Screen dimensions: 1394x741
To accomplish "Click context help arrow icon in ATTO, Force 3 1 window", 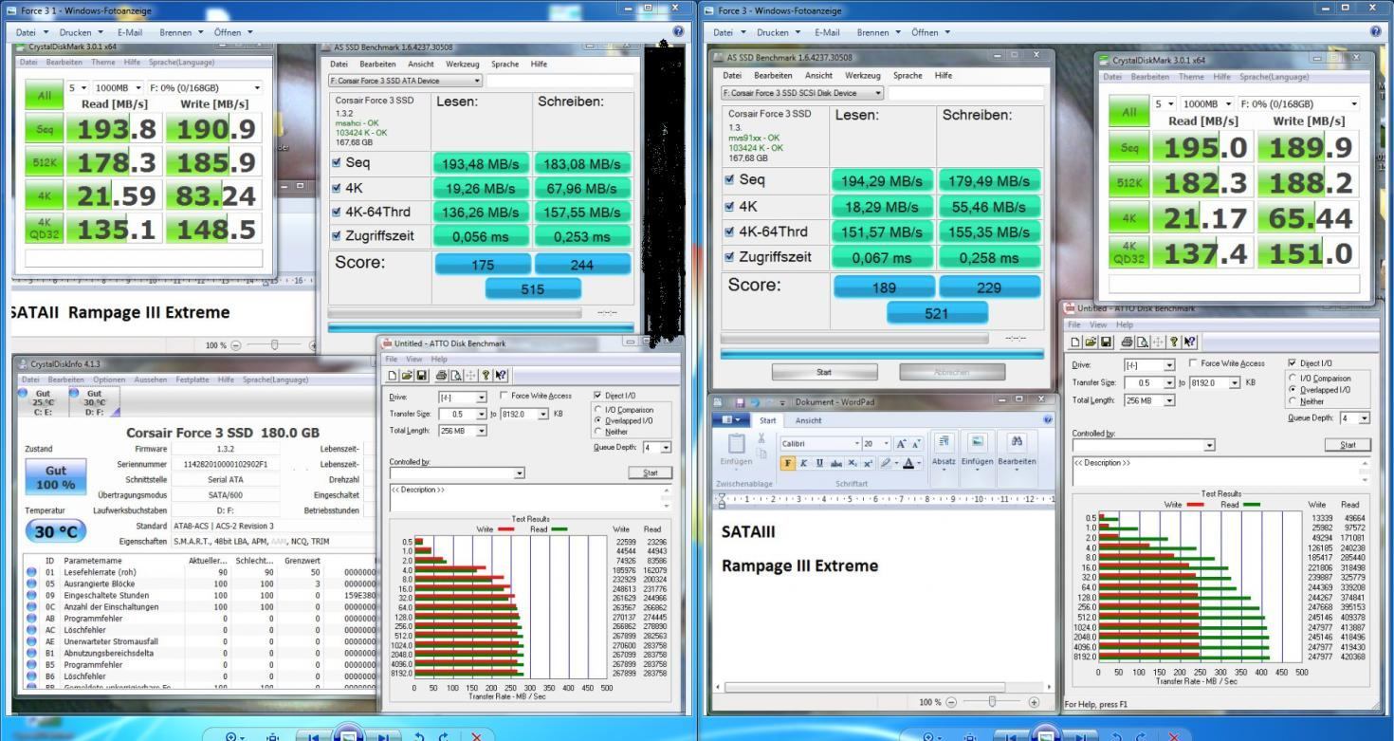I will [x=501, y=375].
